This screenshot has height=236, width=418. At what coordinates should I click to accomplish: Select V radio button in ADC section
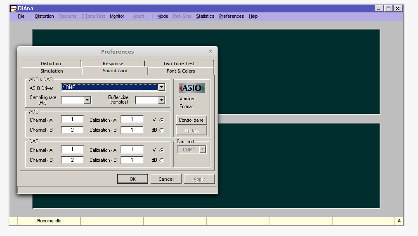coord(162,120)
